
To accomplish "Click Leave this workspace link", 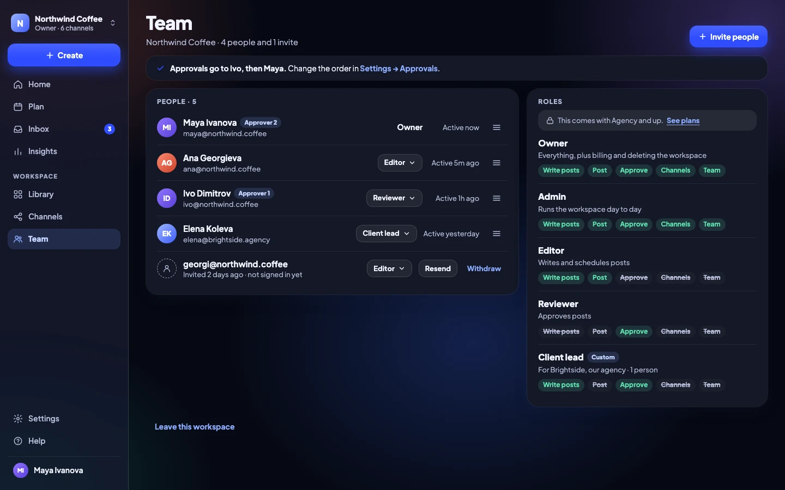I will [x=195, y=427].
